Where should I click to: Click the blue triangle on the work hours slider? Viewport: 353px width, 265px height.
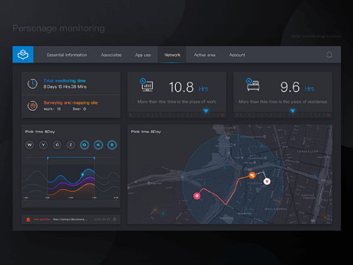pyautogui.click(x=206, y=111)
